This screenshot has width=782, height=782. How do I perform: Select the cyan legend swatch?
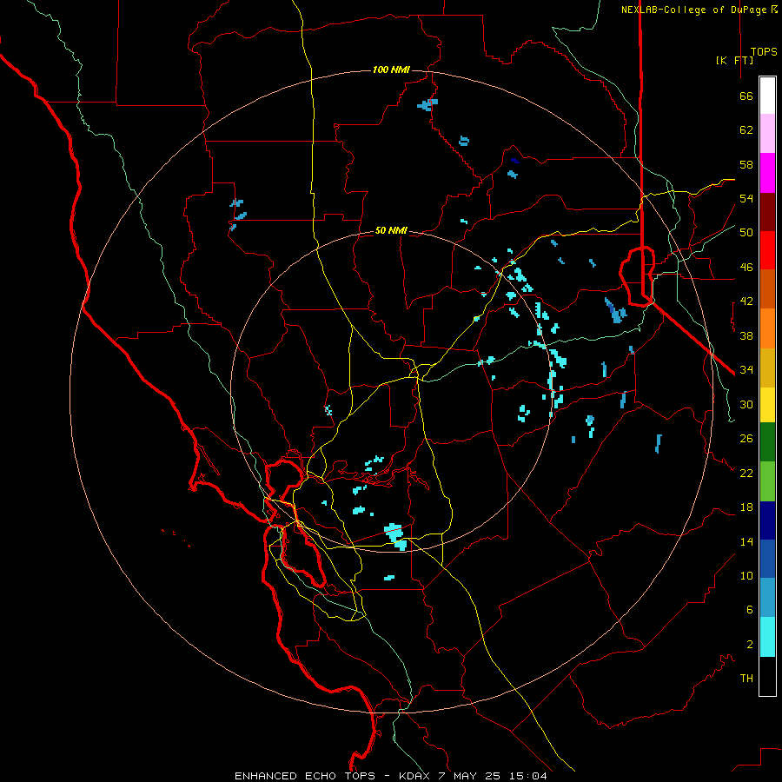pos(767,637)
